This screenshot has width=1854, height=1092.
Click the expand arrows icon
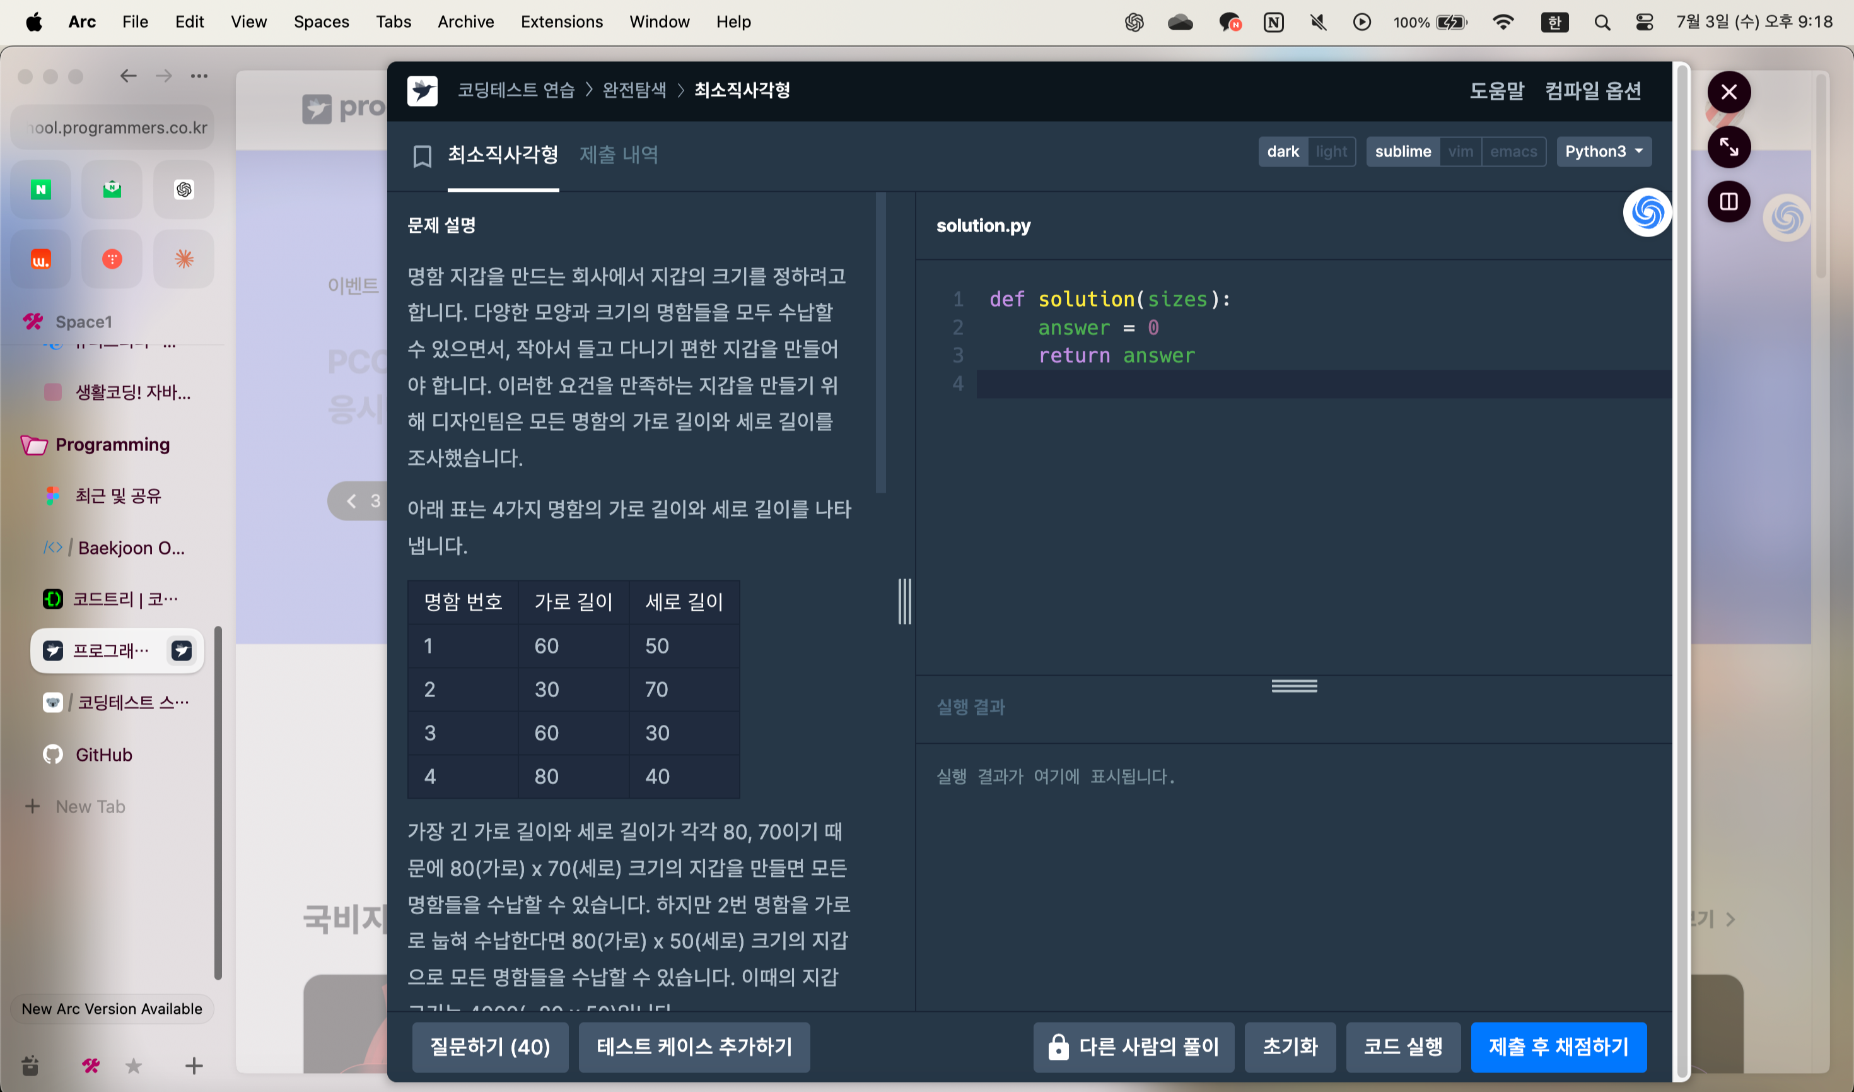click(1728, 146)
